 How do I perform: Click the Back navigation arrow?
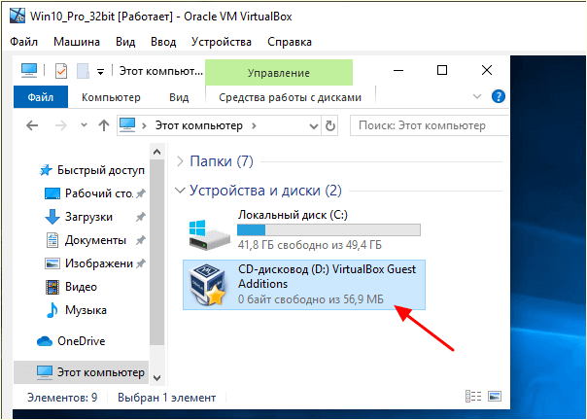(x=33, y=125)
